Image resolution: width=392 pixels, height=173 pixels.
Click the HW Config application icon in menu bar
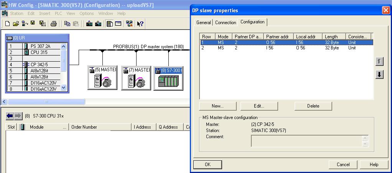(4, 13)
